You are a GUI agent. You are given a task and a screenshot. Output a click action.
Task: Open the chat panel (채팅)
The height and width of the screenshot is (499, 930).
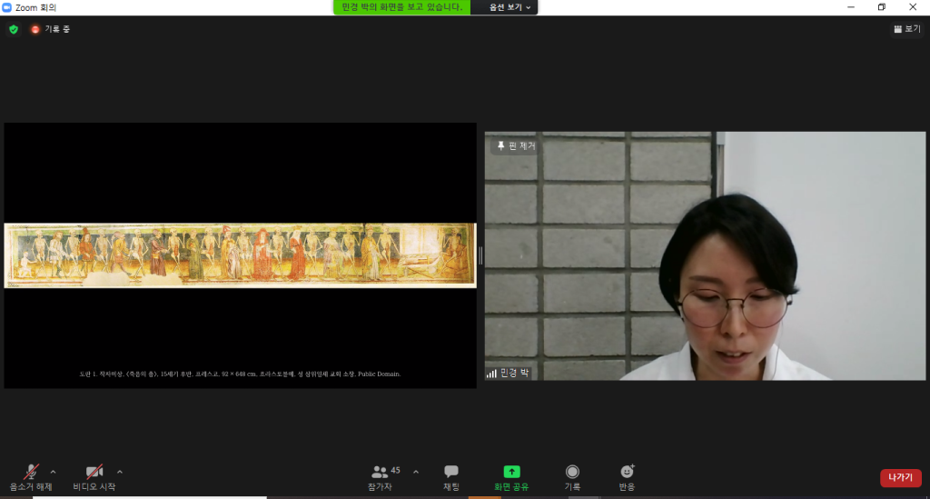coord(451,477)
